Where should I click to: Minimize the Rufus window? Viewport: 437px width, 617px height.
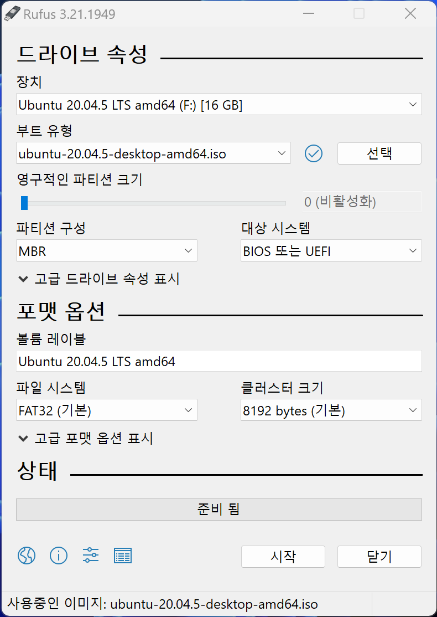310,14
